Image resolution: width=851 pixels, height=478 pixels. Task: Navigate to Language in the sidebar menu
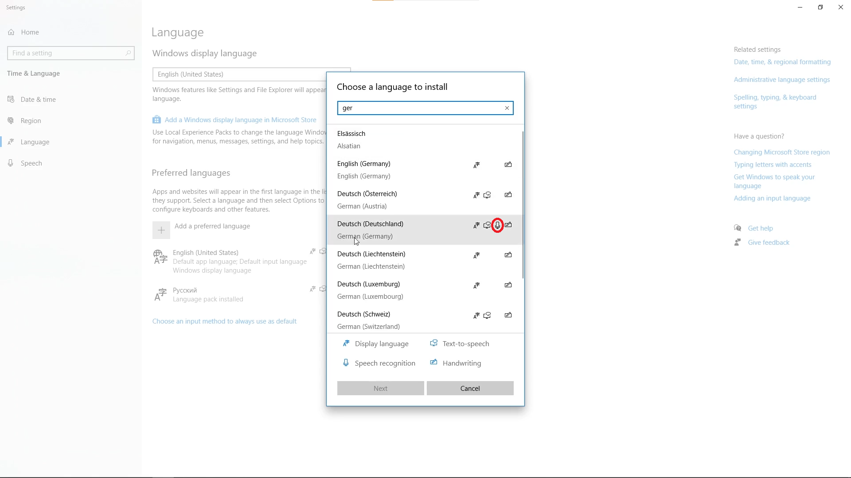click(35, 142)
